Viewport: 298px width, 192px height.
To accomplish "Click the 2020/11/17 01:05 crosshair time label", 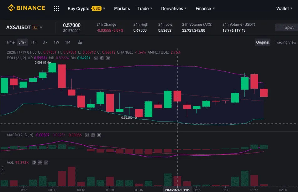I will (177, 190).
